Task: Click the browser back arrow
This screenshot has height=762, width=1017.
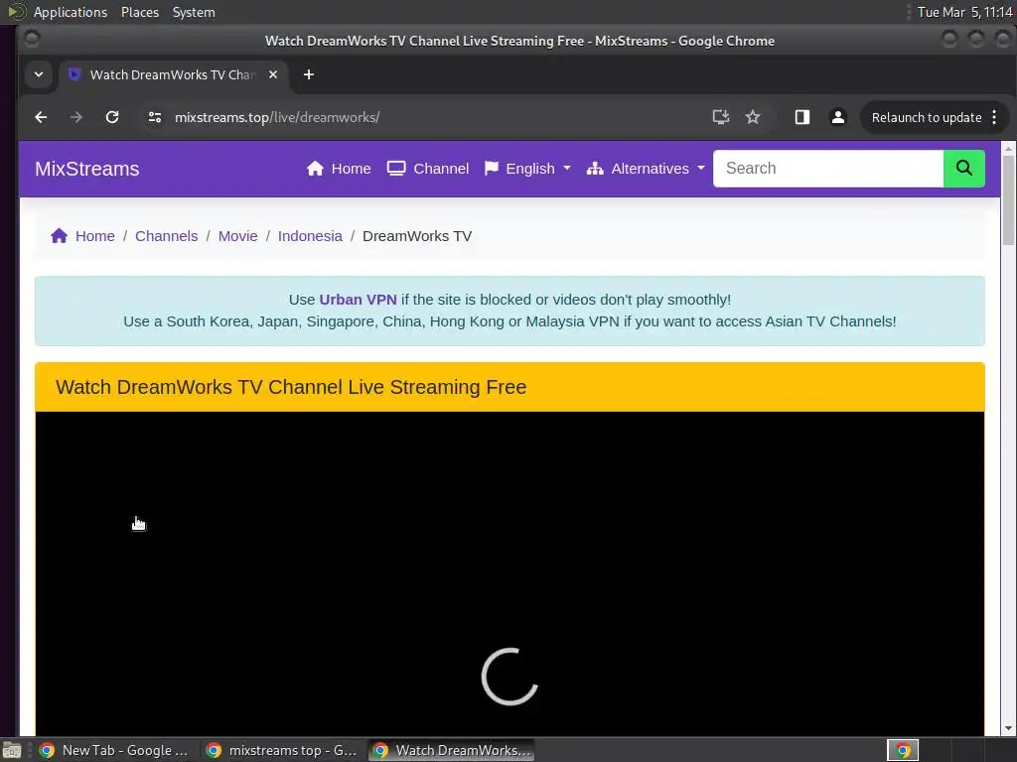Action: coord(41,117)
